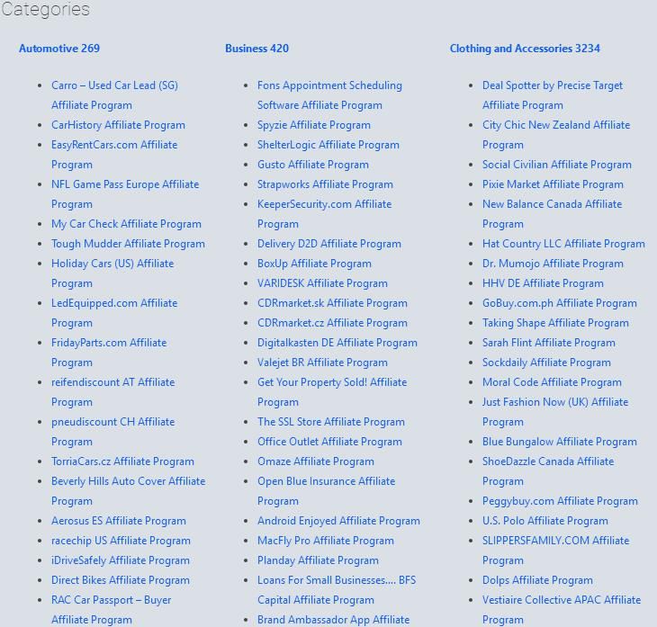
Task: Click Dr. Mumojo Affiliate Program
Action: coord(553,264)
